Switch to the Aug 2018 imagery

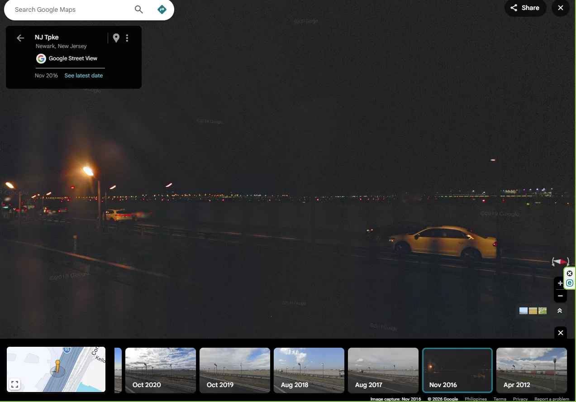[309, 370]
